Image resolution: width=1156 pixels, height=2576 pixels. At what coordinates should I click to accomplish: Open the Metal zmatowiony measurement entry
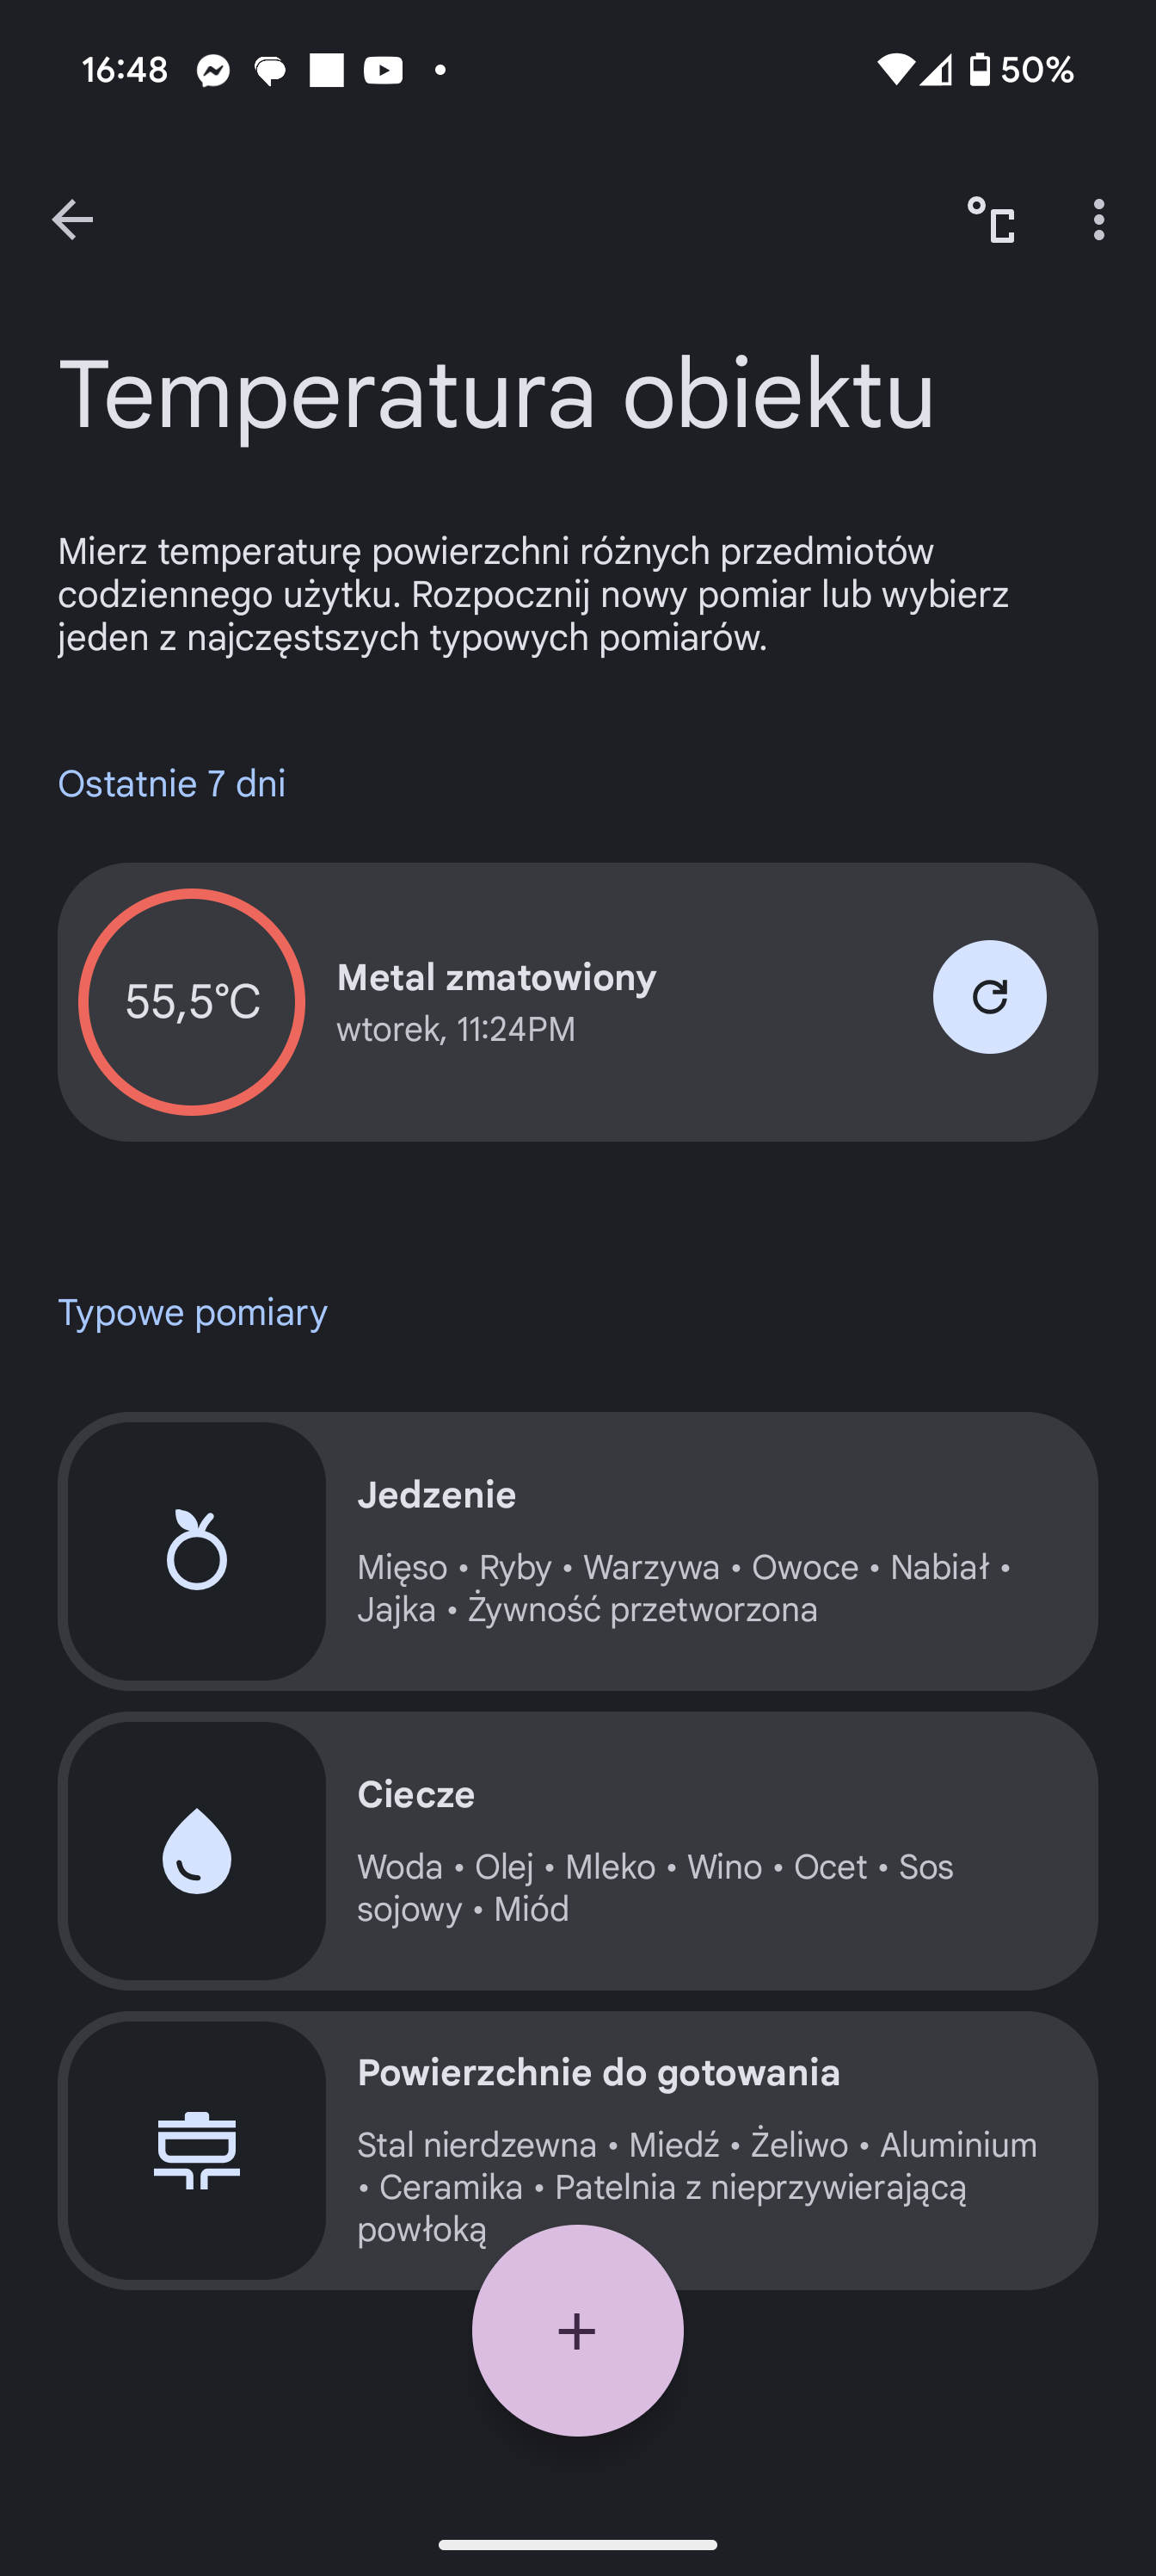(600, 1001)
